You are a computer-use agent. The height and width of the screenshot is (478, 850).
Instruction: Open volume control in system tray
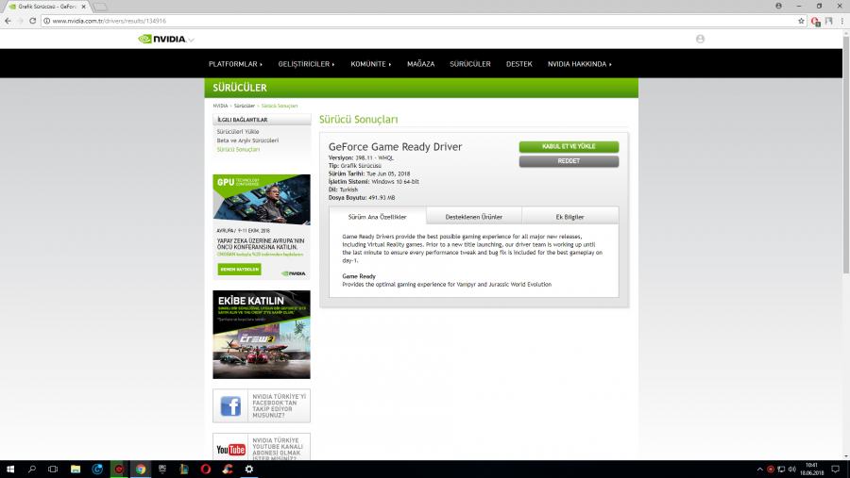[x=792, y=470]
